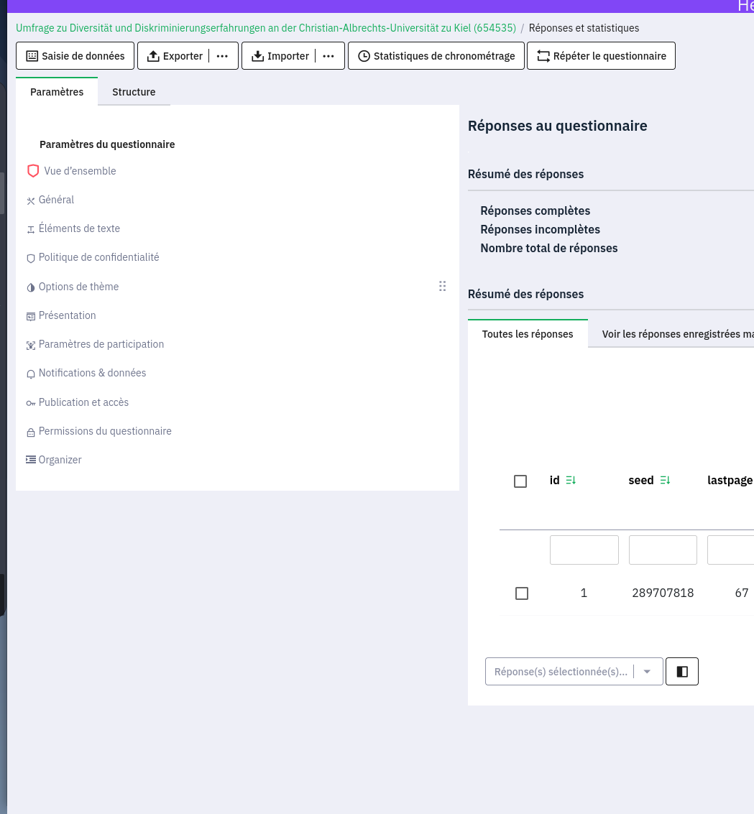
Task: Toggle the select-all checkbox in table header
Action: coord(521,481)
